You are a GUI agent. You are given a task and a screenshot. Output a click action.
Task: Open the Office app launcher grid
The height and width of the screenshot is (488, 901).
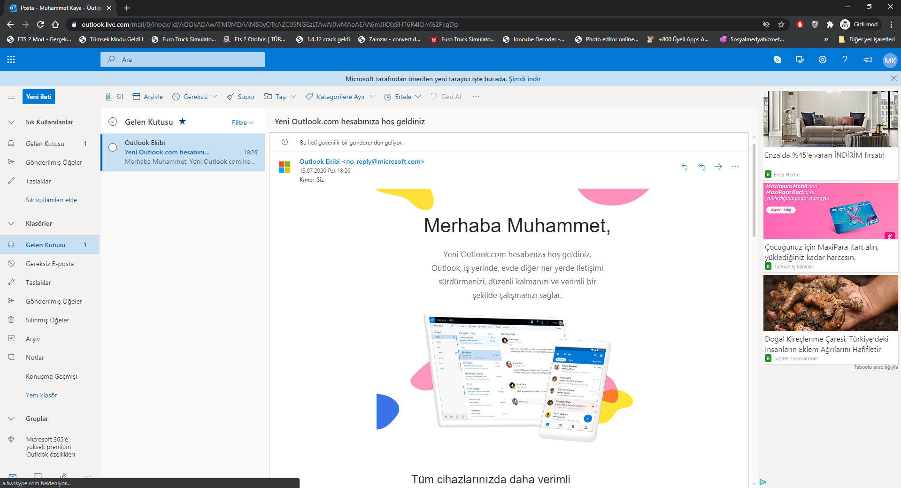[x=11, y=60]
